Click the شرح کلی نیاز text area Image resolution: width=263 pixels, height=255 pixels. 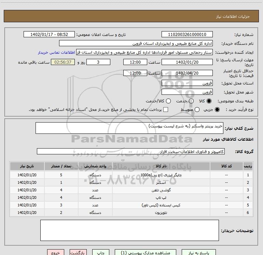tap(129, 128)
